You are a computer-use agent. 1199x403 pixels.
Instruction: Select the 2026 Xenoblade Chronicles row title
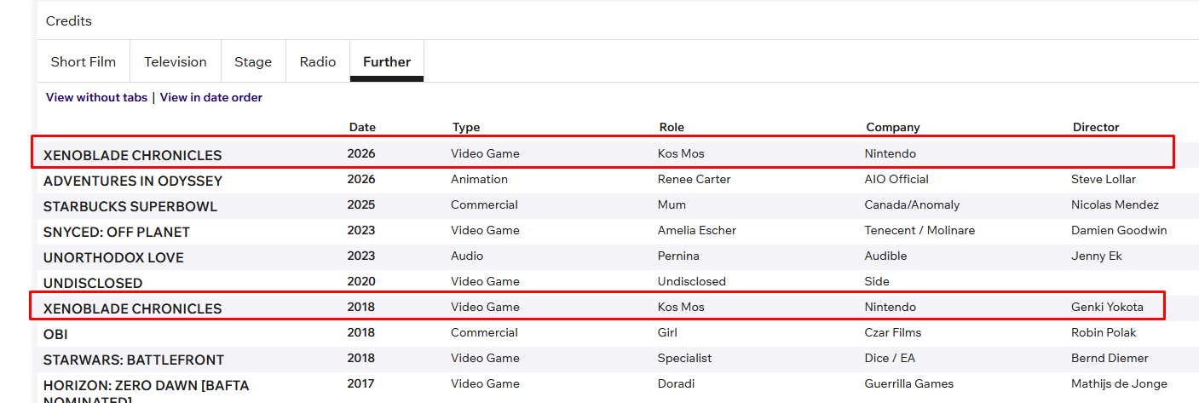pos(132,155)
